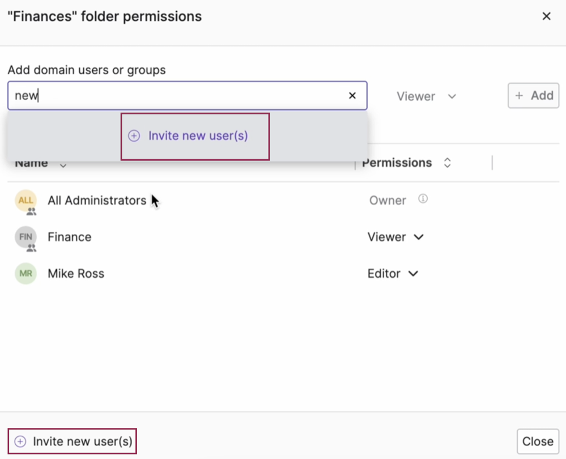Click inside the domain users search field
Viewport: 566px width, 459px height.
(x=170, y=95)
